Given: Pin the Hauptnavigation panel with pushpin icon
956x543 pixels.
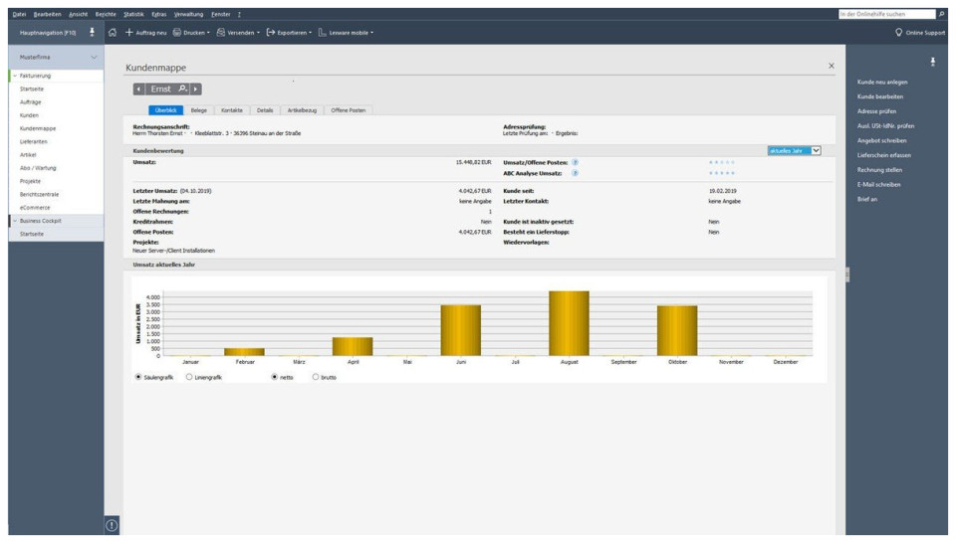Looking at the screenshot, I should pos(93,33).
